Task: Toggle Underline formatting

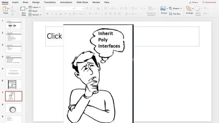Action: [x=56, y=14]
